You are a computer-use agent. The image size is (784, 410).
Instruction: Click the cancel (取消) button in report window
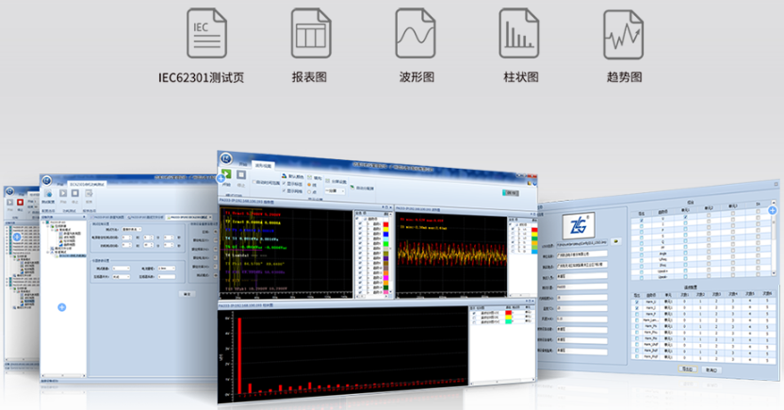point(711,370)
